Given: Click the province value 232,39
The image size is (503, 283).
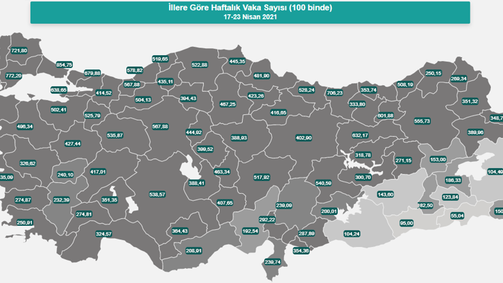Looking at the screenshot, I should (61, 200).
